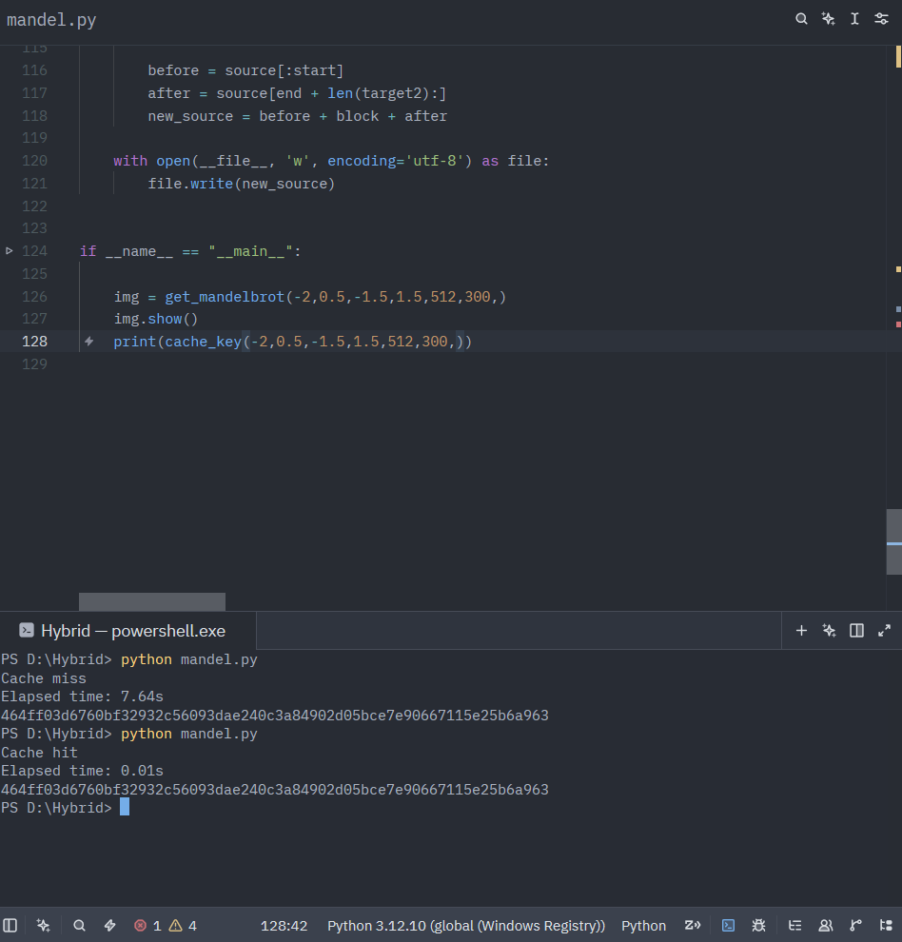Image resolution: width=902 pixels, height=942 pixels.
Task: Click 'encoding' argument on line 120
Action: (362, 161)
